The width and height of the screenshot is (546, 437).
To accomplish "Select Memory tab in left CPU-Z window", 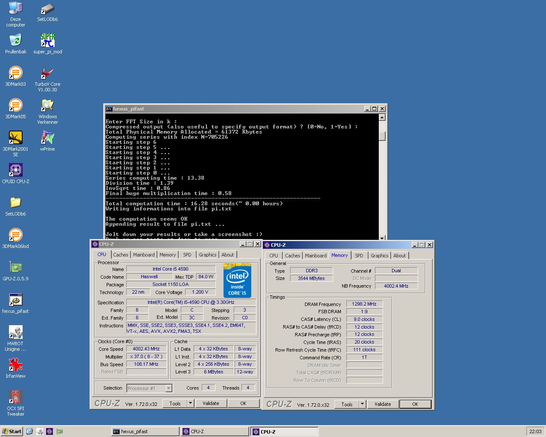I will pos(168,255).
